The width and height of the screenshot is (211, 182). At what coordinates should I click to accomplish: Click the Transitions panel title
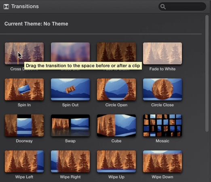(25, 6)
